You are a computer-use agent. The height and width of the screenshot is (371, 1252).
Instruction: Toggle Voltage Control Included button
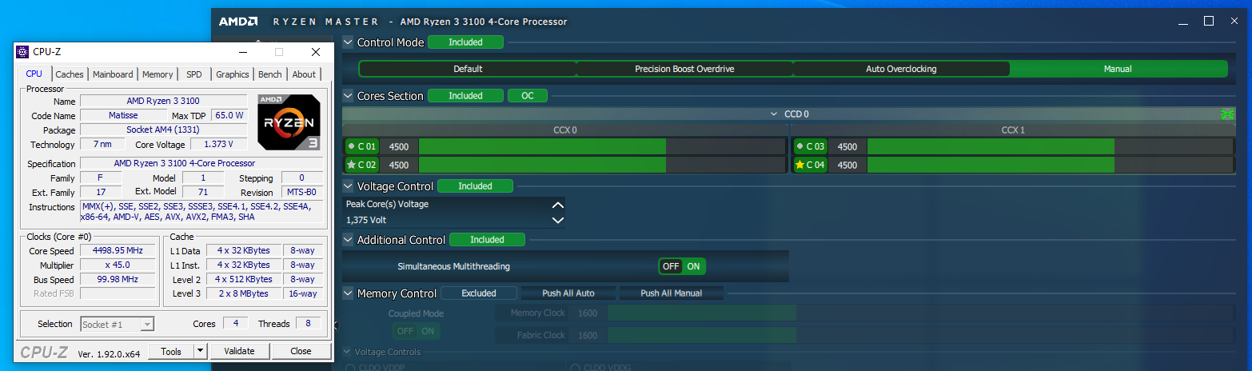click(x=476, y=186)
